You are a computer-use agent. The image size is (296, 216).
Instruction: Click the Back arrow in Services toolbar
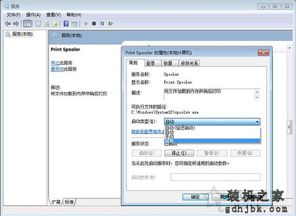8,24
